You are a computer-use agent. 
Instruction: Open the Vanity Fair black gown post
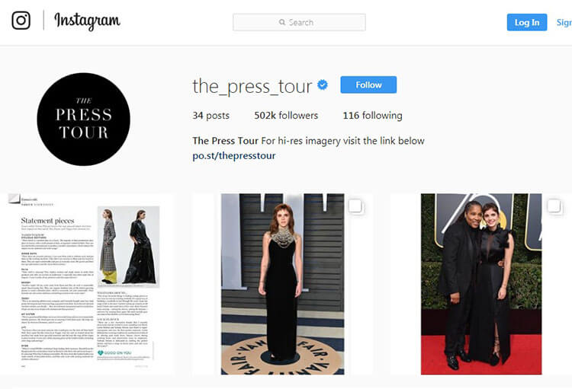pos(283,284)
